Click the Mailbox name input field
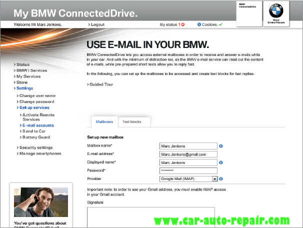The image size is (303, 228). point(188,146)
